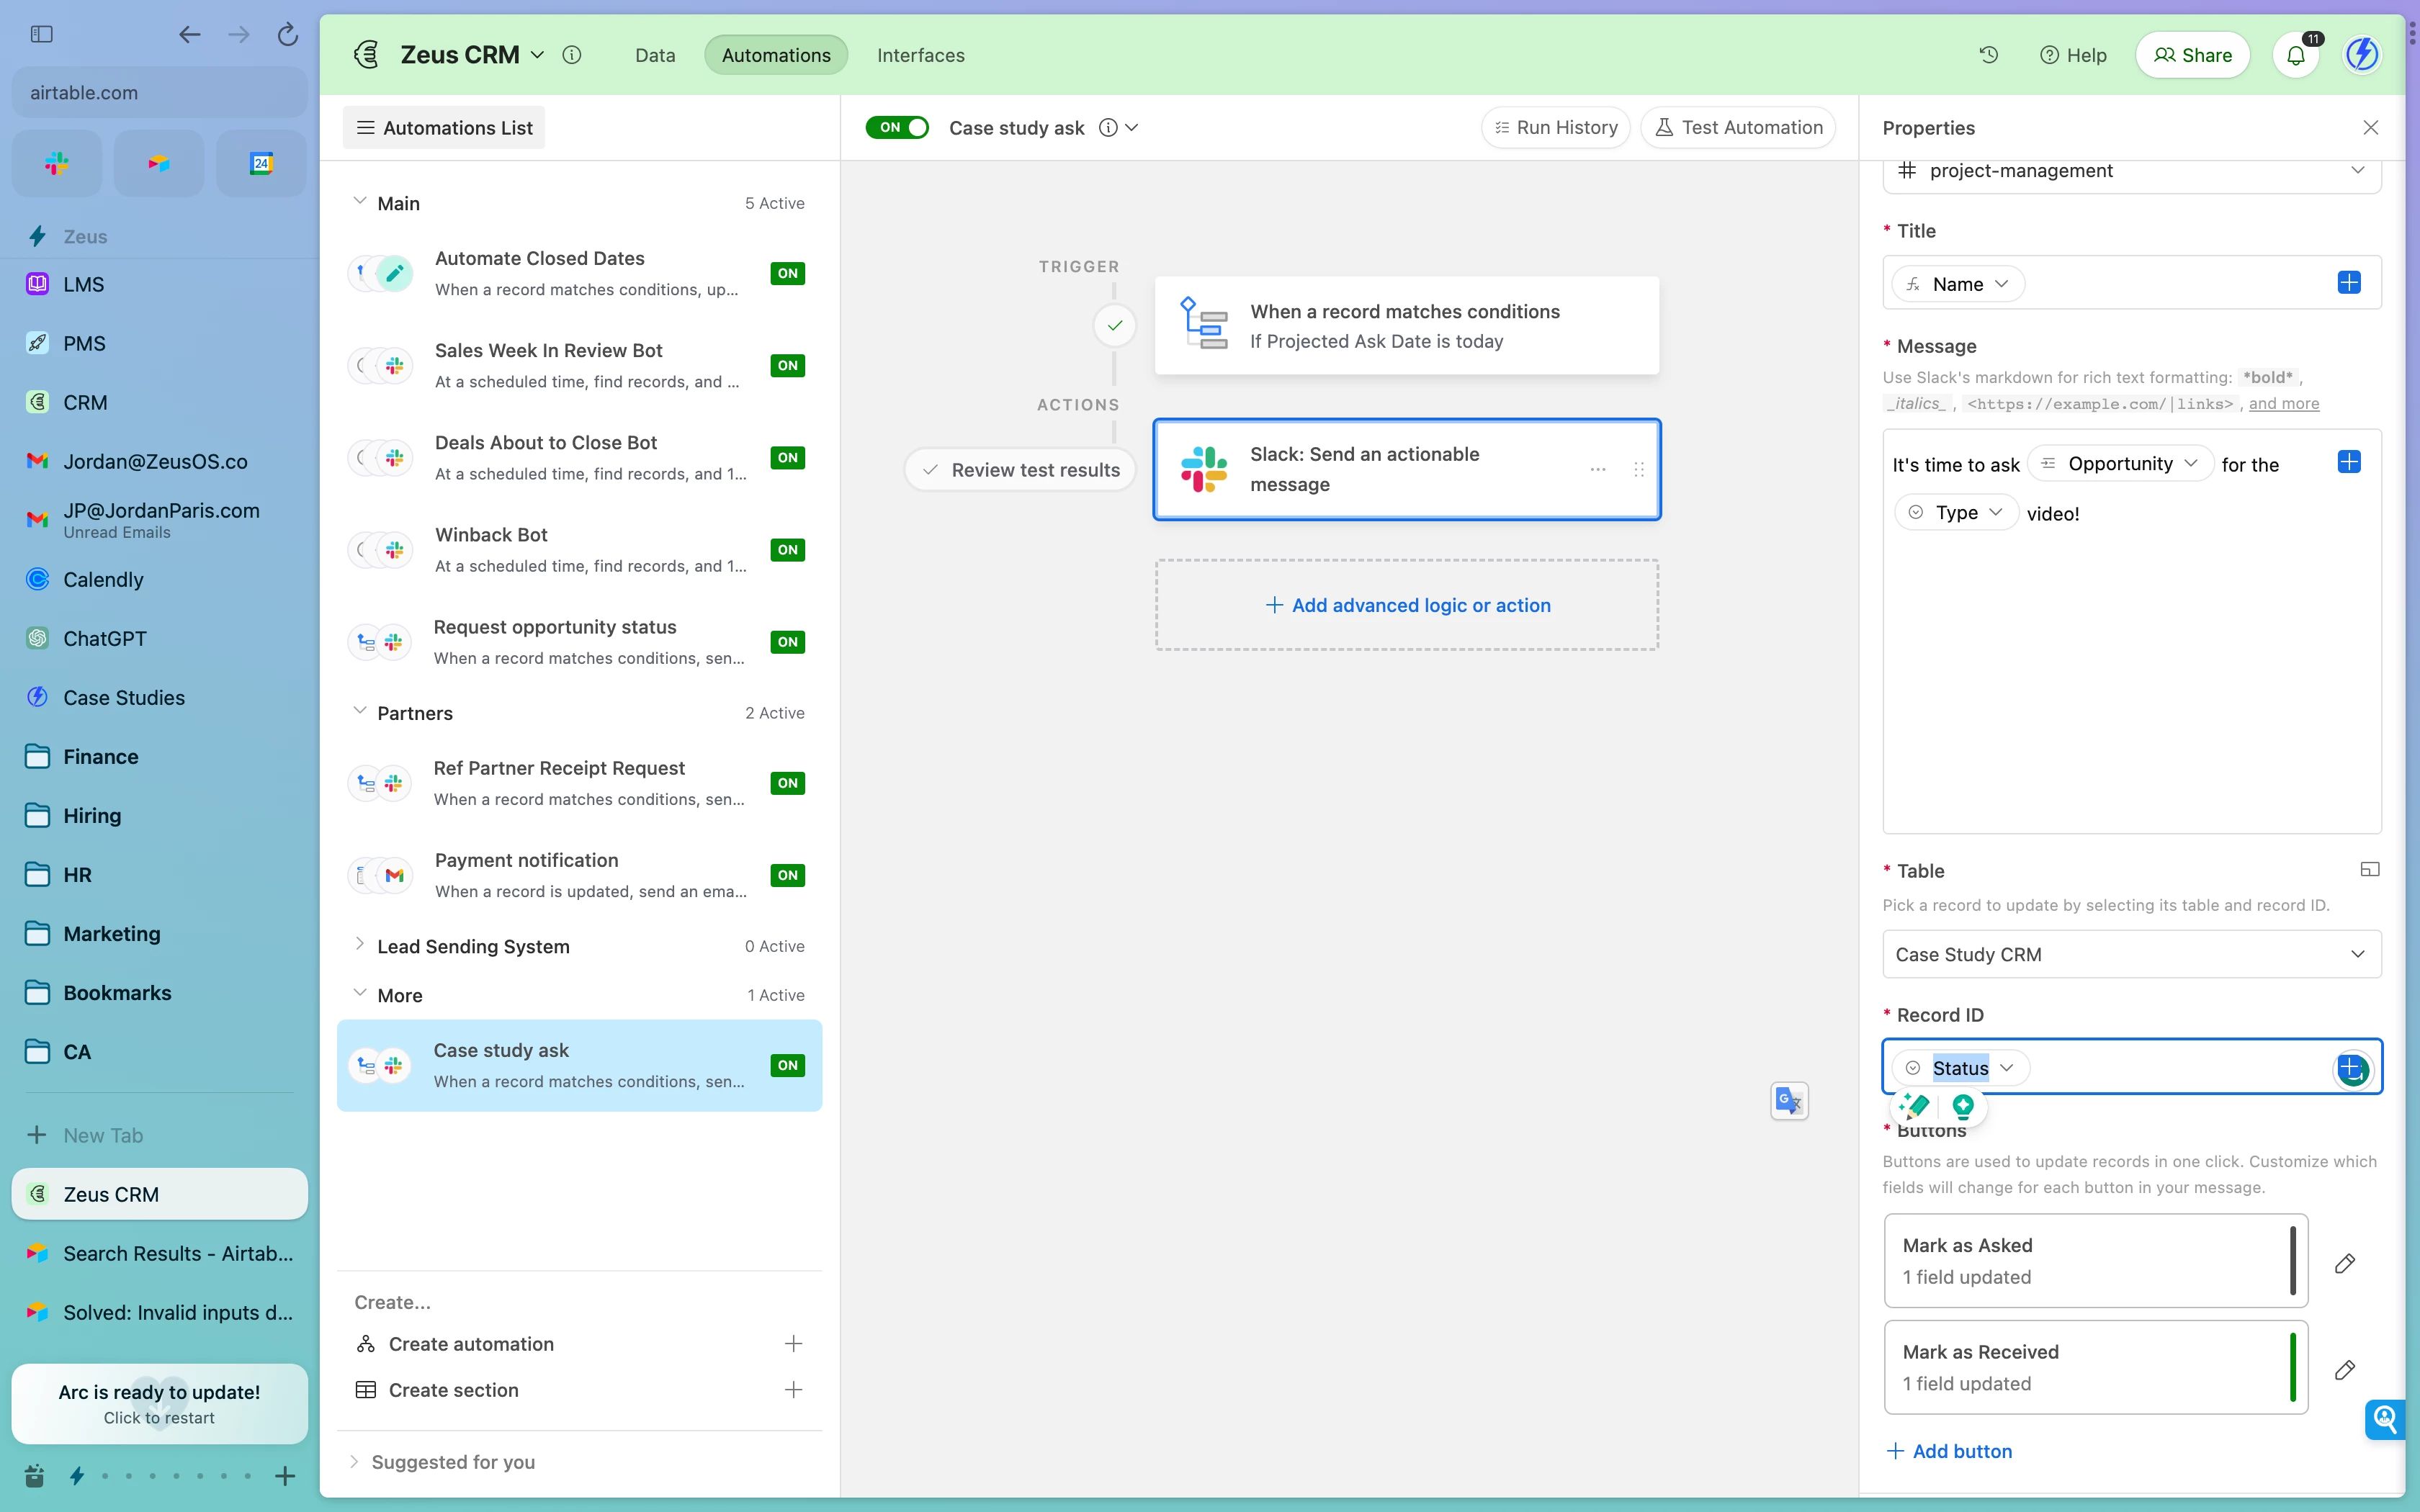
Task: Insert dynamic value into Title field
Action: coord(2348,283)
